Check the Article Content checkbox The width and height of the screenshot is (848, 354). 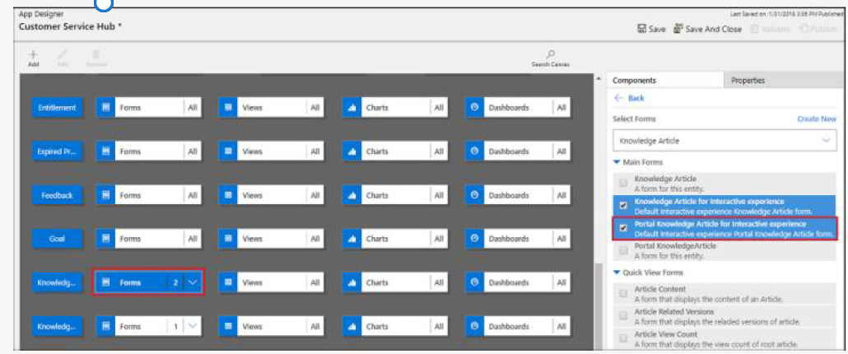[x=623, y=293]
